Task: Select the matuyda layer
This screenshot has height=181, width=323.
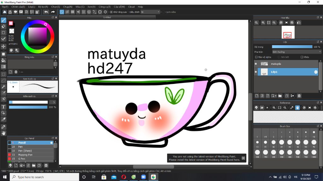Action: click(286, 64)
